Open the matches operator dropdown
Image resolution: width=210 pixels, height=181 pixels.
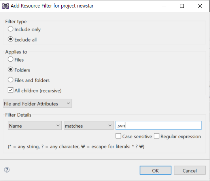coord(89,125)
